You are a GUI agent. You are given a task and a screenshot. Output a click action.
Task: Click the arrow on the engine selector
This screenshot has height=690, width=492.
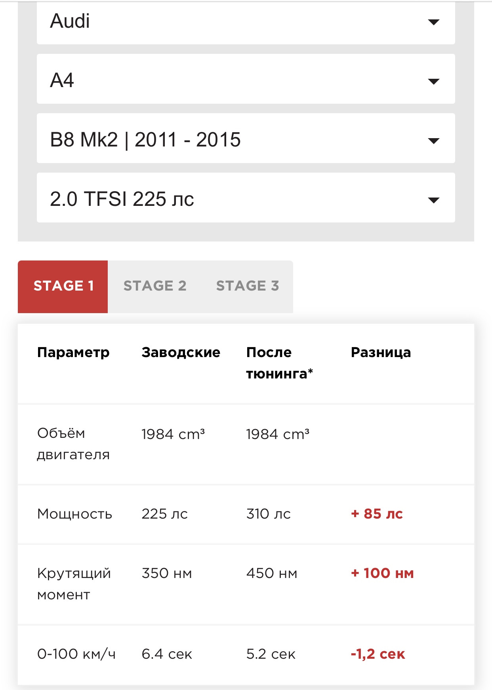click(x=434, y=200)
